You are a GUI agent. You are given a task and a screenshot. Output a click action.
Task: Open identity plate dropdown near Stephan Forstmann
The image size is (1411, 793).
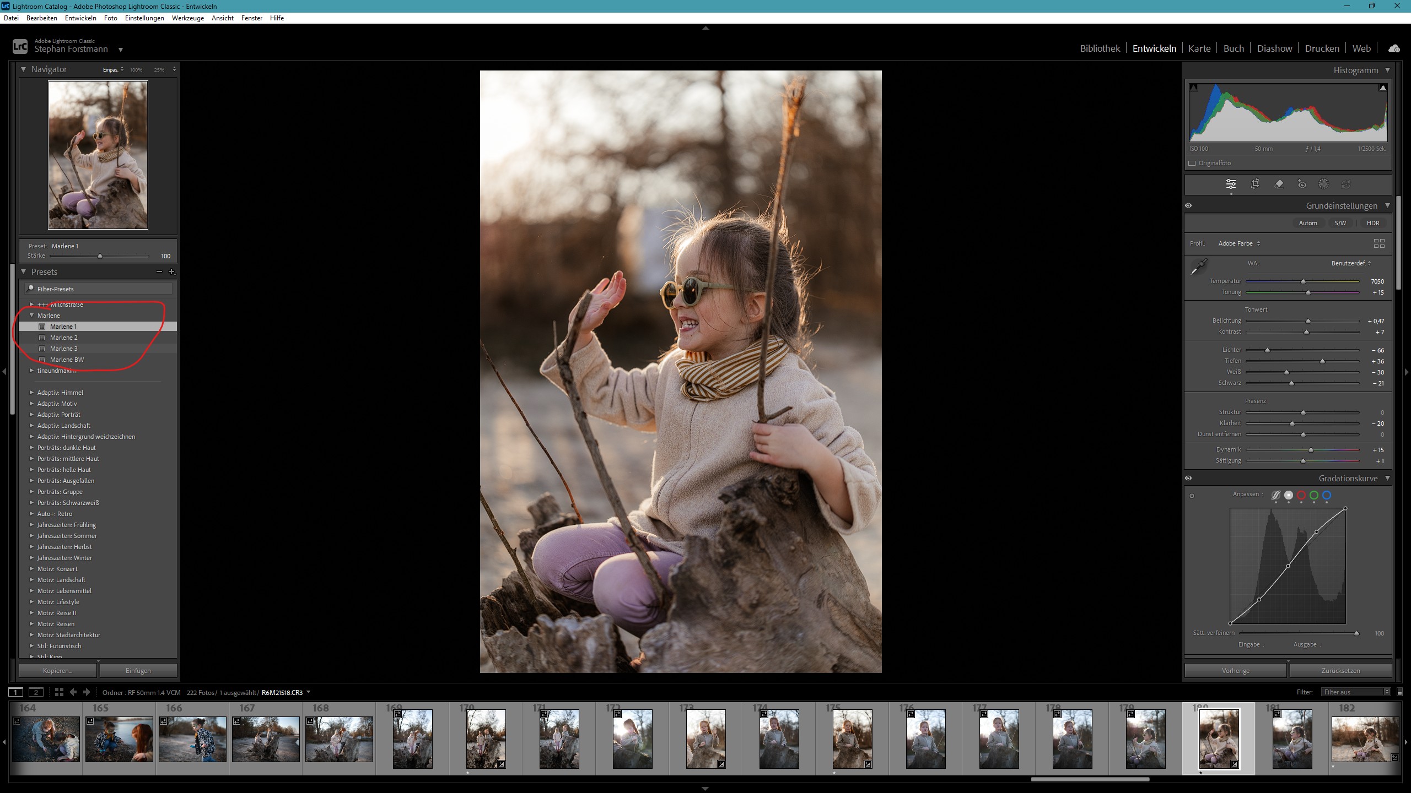[x=121, y=50]
